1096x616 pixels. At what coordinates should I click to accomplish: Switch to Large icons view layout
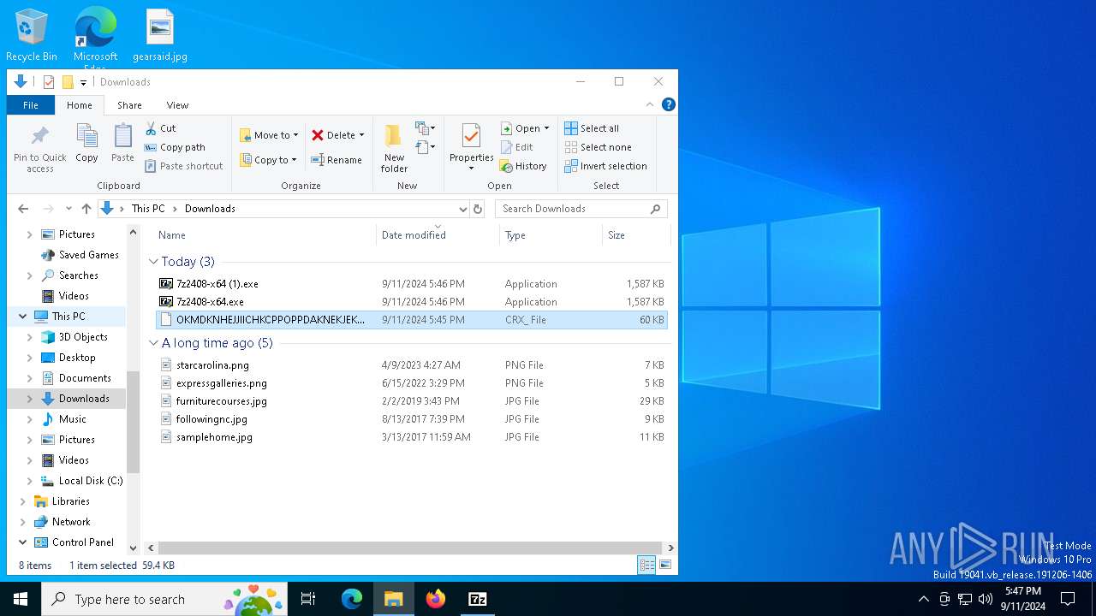pyautogui.click(x=665, y=565)
